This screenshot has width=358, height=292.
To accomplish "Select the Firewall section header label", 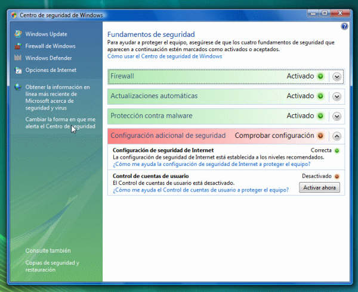I will [x=122, y=76].
